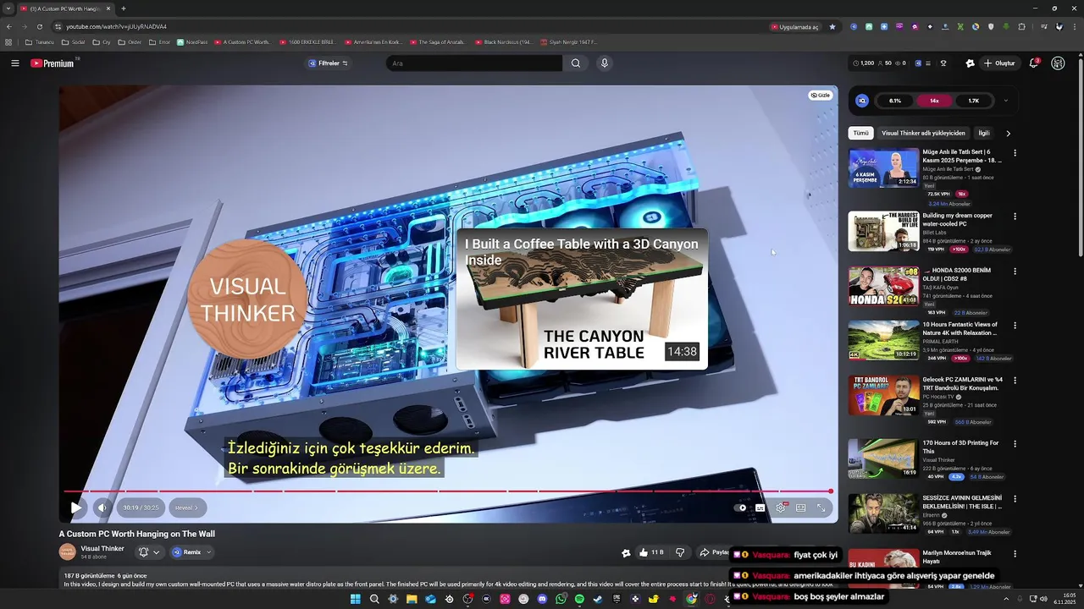1084x609 pixels.
Task: Open Visual Thinker channel name link
Action: pos(102,548)
